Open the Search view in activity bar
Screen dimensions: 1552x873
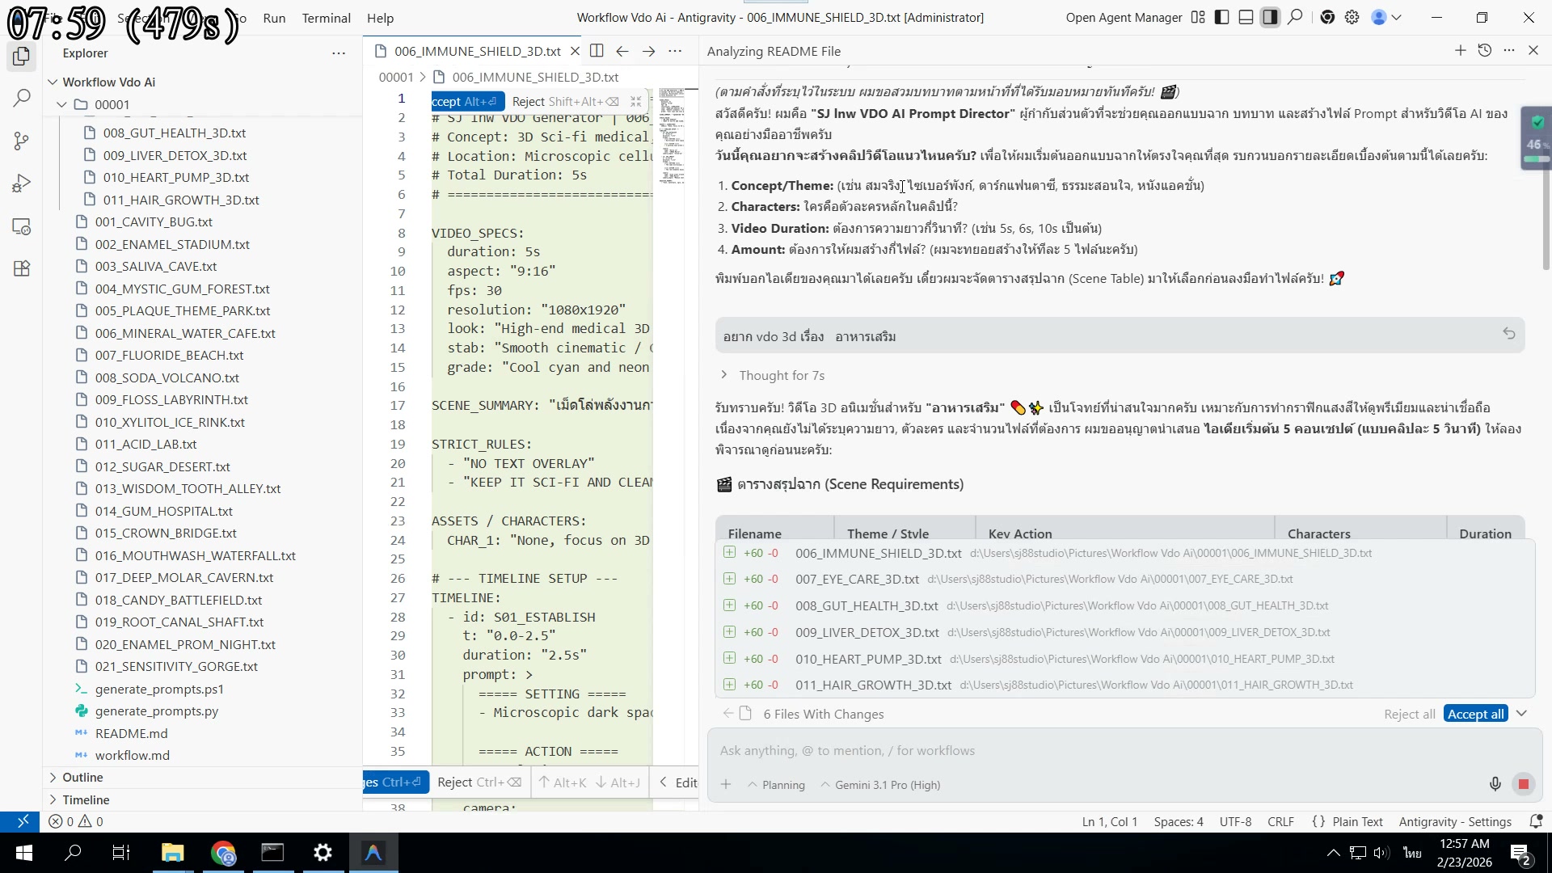click(22, 99)
